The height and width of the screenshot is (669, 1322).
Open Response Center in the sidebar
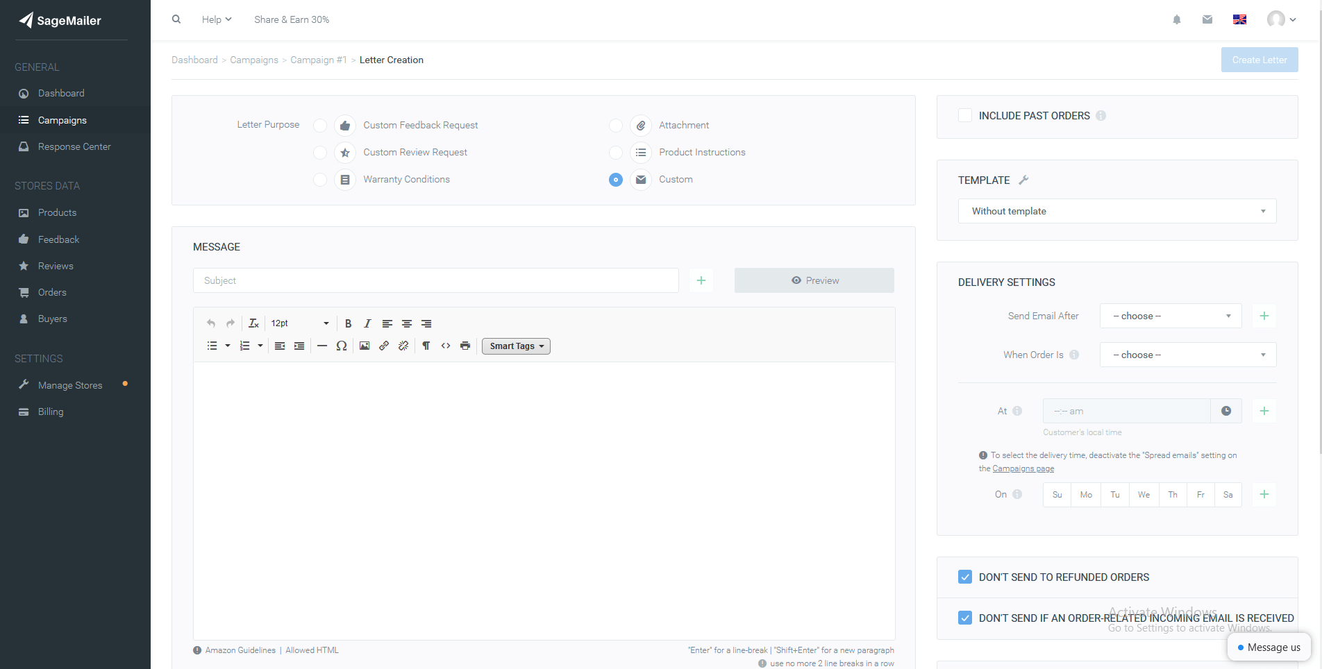tap(74, 146)
